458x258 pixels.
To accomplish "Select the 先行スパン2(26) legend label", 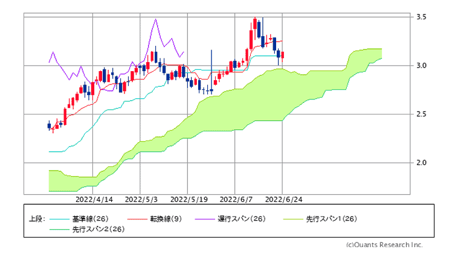I will point(98,230).
